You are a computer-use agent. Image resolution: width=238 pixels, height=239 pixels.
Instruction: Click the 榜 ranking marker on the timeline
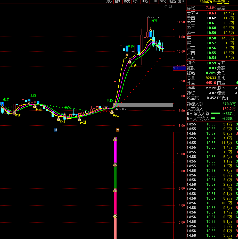pyautogui.click(x=118, y=130)
